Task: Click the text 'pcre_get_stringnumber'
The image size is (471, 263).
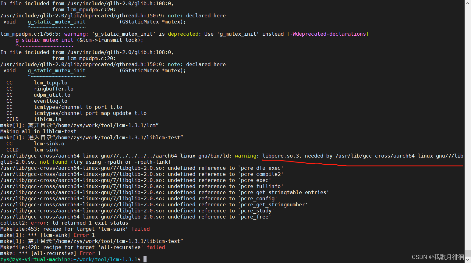Action: point(273,204)
